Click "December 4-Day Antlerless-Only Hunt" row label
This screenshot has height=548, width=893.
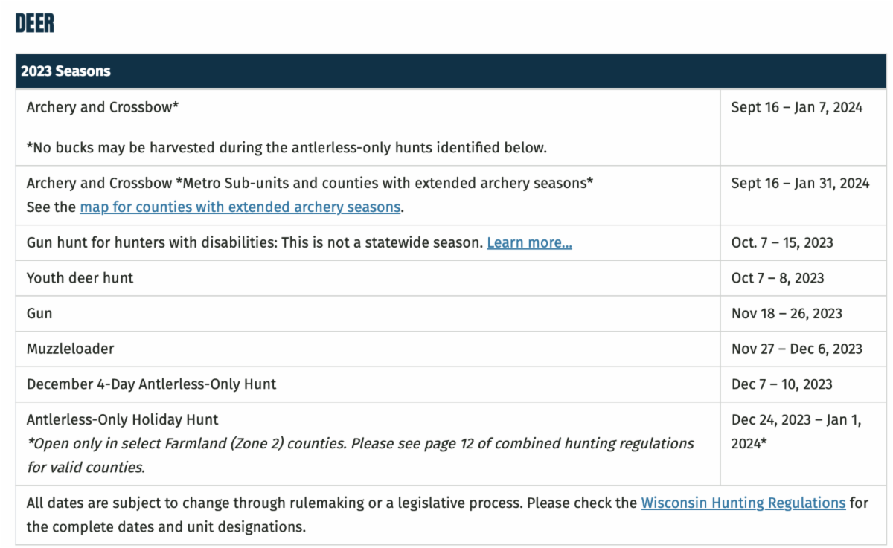(x=151, y=384)
